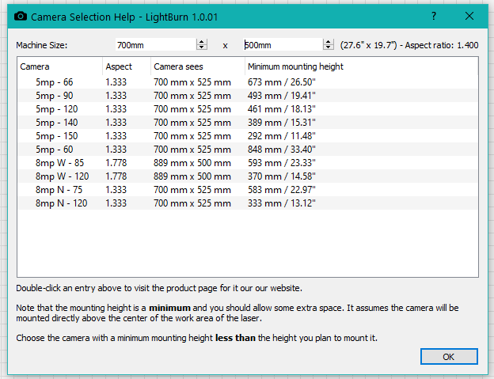Click the Machine Size label
Screen dimensions: 494x379
[42, 45]
